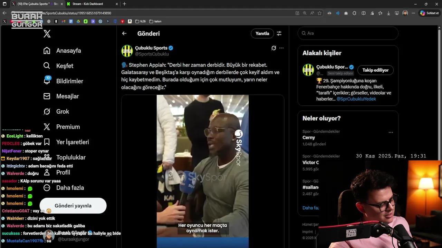Open reply sorting options icon
The width and height of the screenshot is (442, 248).
279,33
